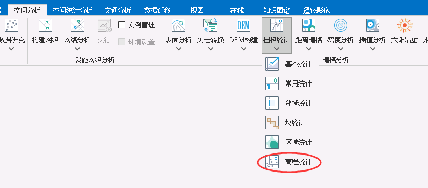
Task: Click the DEM构建 icon
Action: point(244,25)
